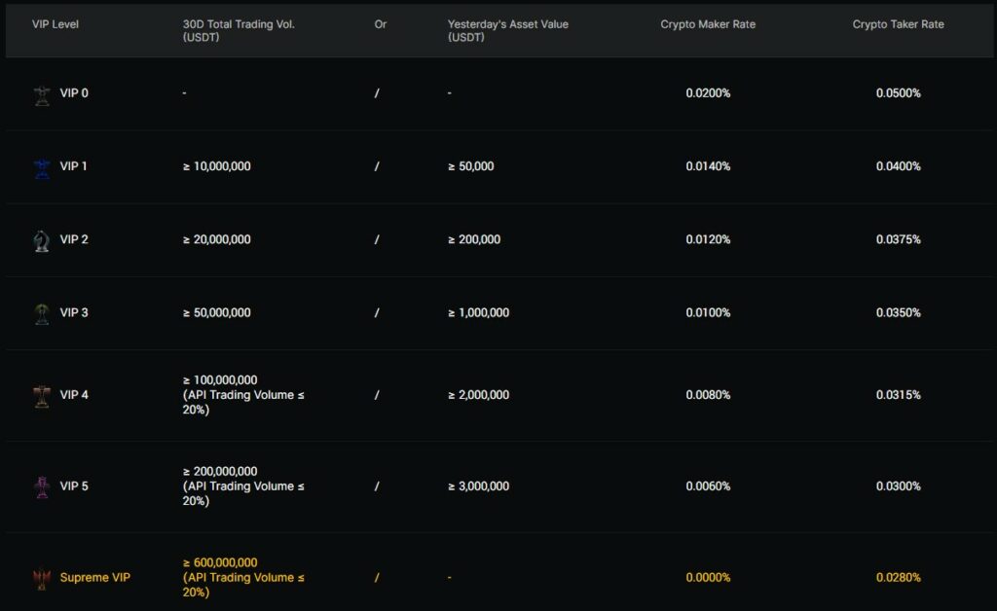997x611 pixels.
Task: Click the ≥ 50,000 asset value cell
Action: 470,166
